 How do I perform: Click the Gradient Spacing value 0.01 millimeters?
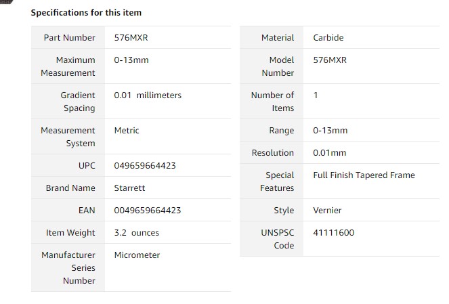point(148,95)
